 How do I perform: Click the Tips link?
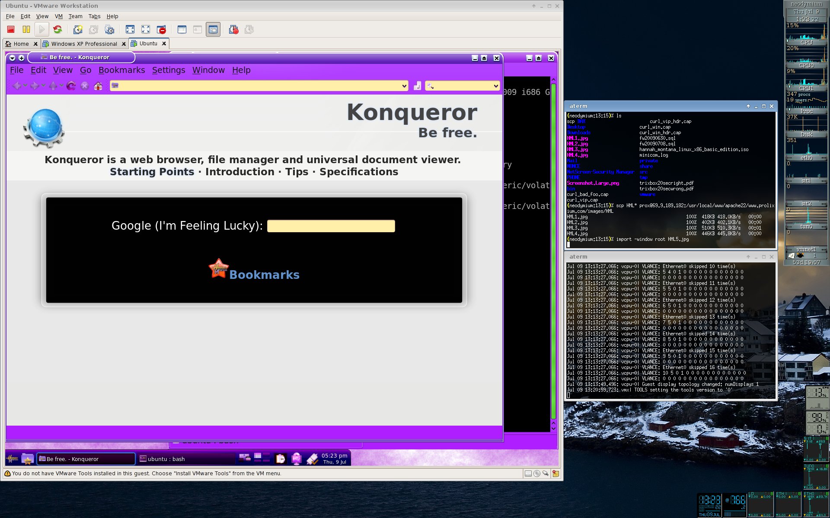point(297,172)
